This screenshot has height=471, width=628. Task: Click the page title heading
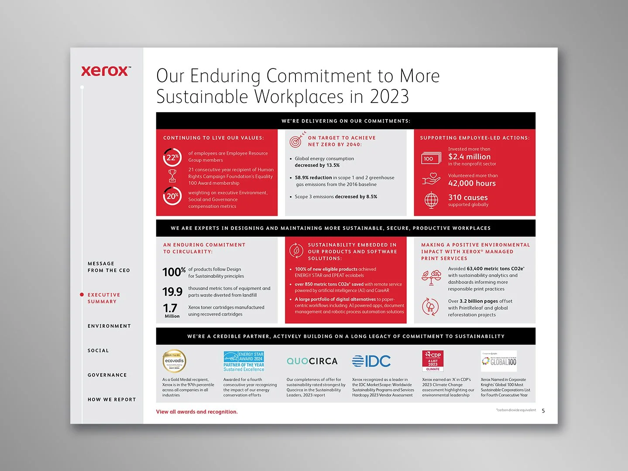pyautogui.click(x=298, y=86)
